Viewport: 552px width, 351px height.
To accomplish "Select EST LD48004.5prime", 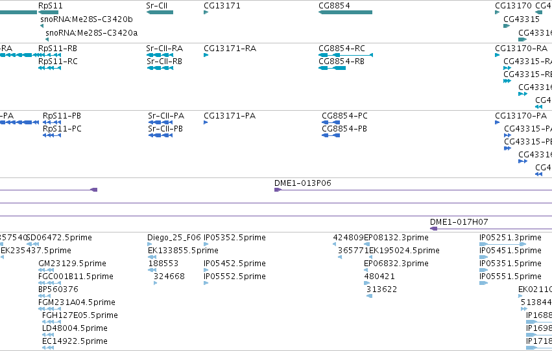I will pyautogui.click(x=75, y=328).
